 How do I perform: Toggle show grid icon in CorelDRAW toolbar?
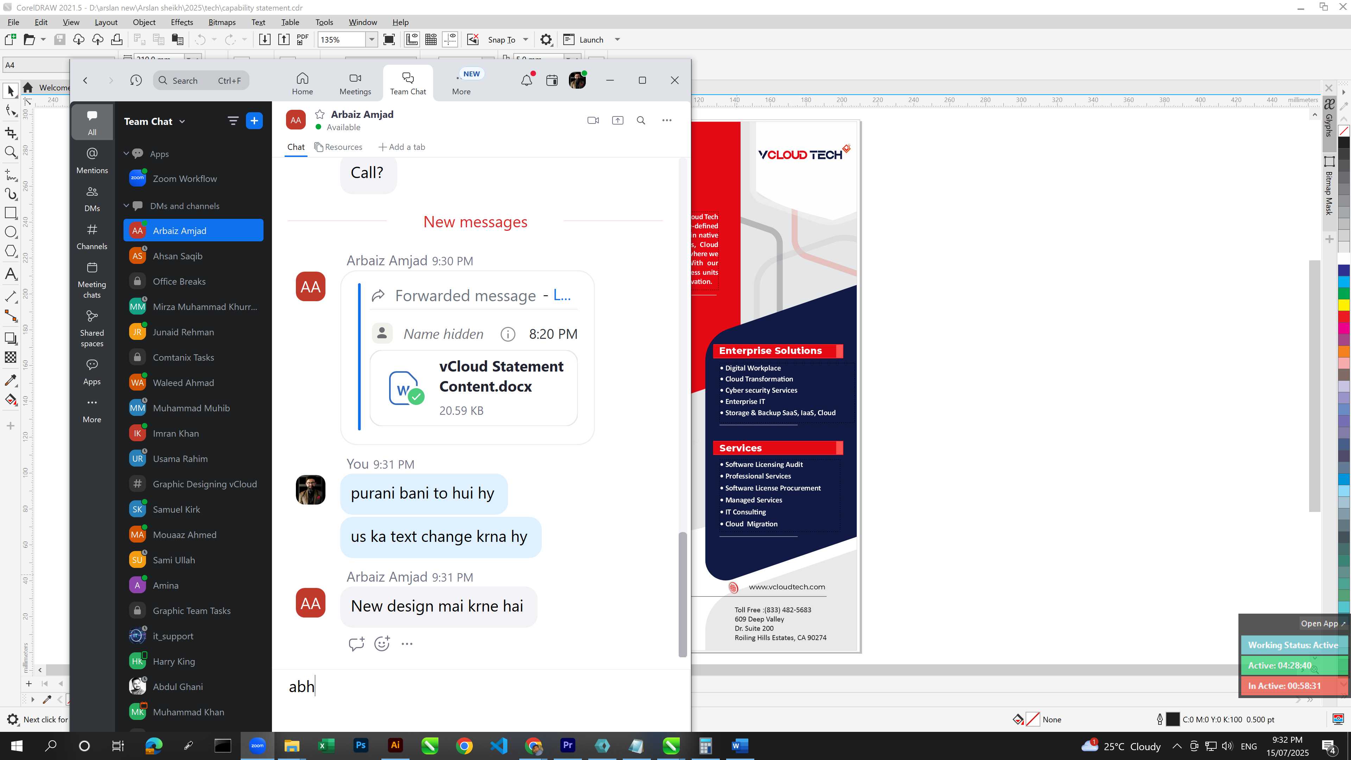pos(431,39)
